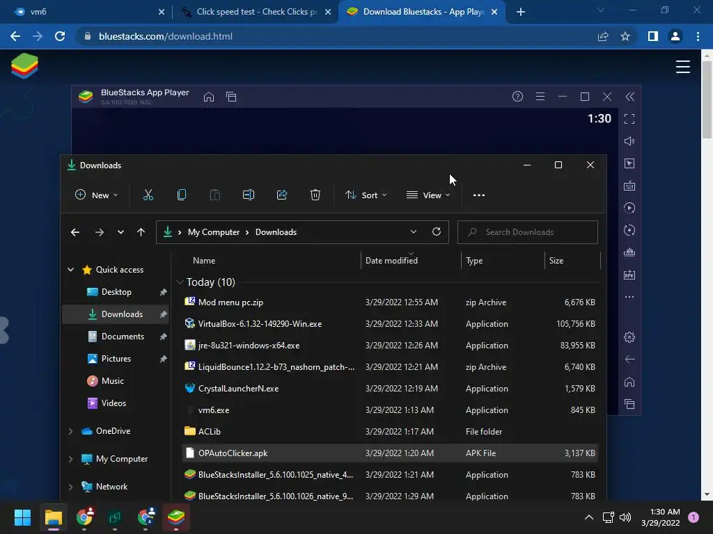The width and height of the screenshot is (713, 534).
Task: Open a new Chrome tab
Action: click(521, 12)
